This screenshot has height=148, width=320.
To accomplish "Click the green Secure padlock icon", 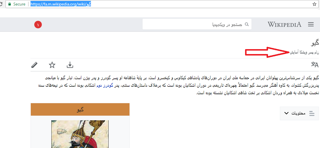I will tap(9, 4).
